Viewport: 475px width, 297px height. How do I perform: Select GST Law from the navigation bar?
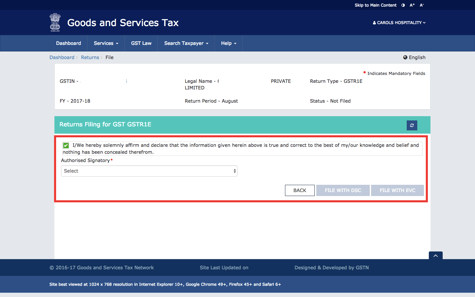point(141,43)
